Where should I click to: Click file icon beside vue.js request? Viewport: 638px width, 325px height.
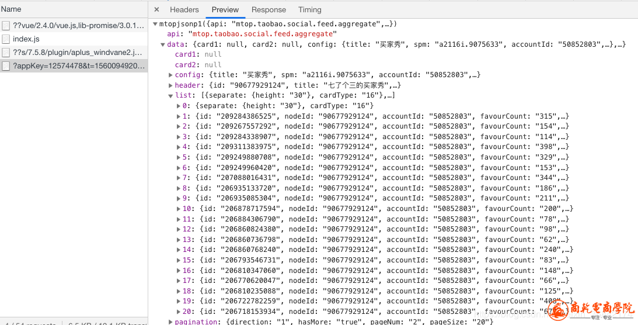pos(6,26)
